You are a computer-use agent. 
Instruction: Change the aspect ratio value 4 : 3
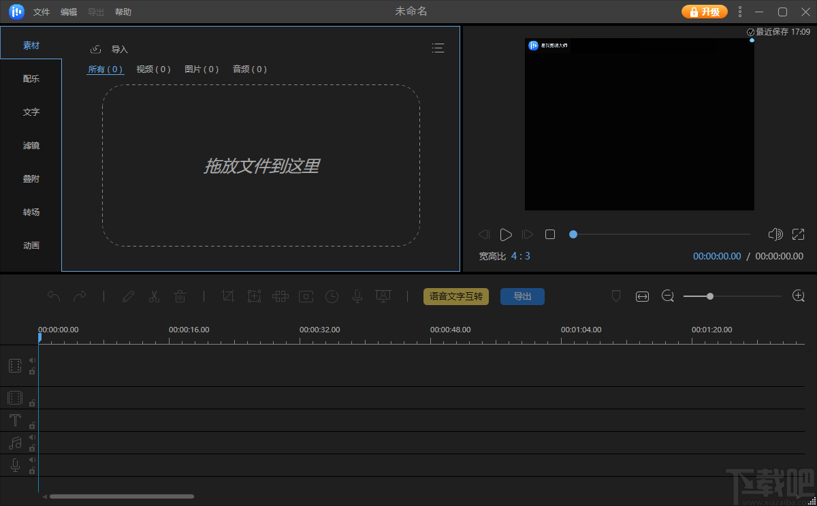coord(521,256)
